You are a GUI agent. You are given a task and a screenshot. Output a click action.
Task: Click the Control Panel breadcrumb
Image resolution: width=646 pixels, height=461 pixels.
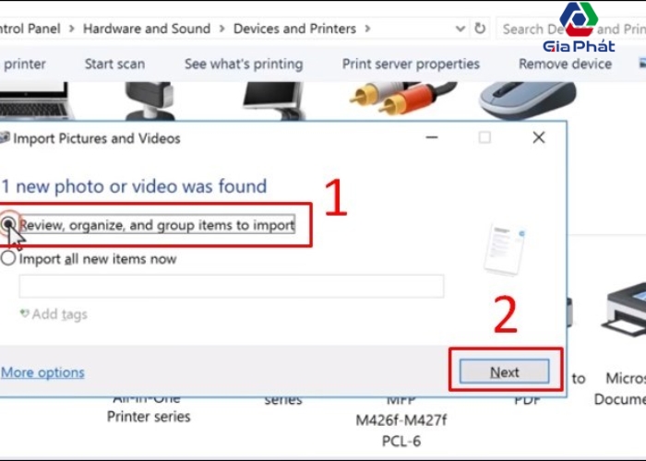[30, 29]
